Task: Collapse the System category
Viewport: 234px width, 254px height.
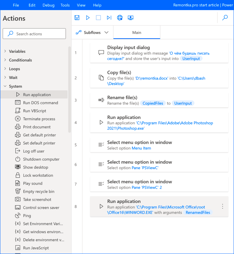Action: (5, 86)
